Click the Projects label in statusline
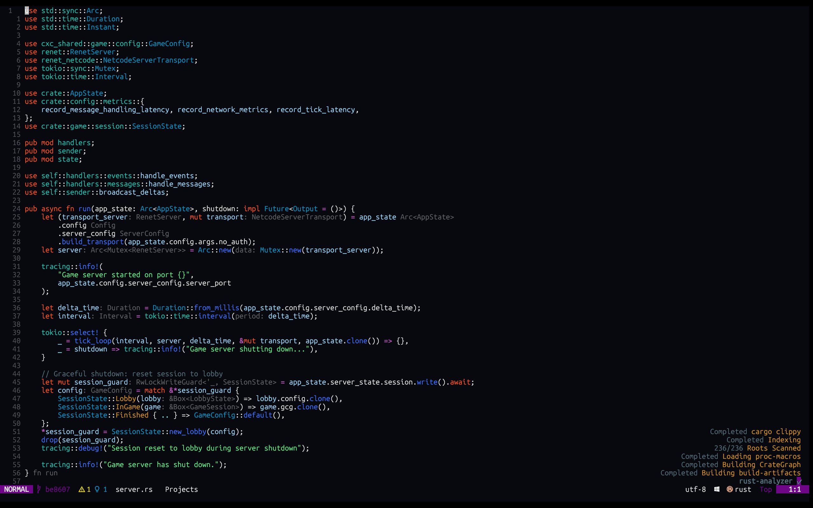Screen dimensions: 813x508 [181, 489]
